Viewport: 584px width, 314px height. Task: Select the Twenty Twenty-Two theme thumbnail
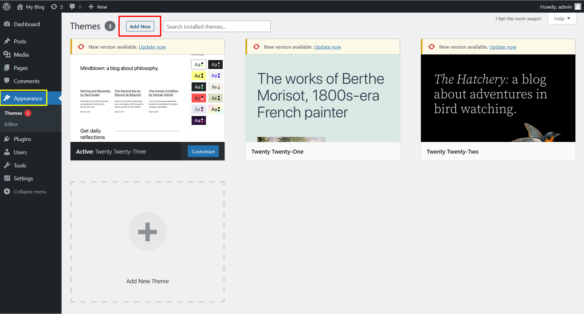pyautogui.click(x=498, y=98)
